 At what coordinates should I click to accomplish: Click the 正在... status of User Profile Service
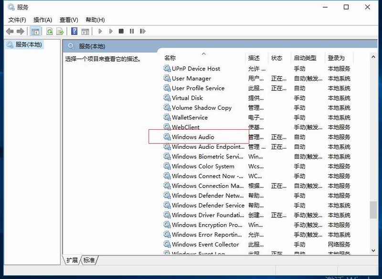(279, 88)
